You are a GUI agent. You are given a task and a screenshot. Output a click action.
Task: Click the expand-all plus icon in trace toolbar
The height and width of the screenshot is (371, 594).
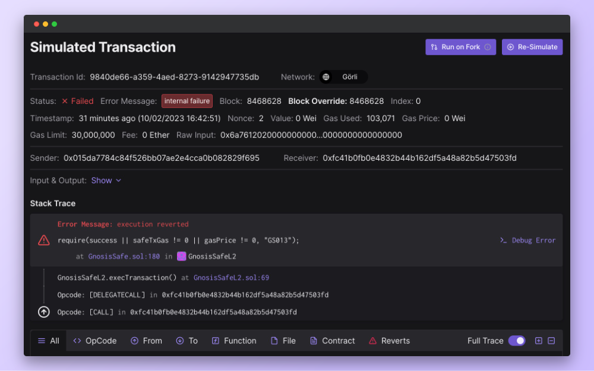point(539,341)
